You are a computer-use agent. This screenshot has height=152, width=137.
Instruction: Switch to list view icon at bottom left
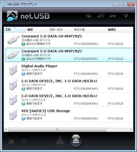click(11, 142)
